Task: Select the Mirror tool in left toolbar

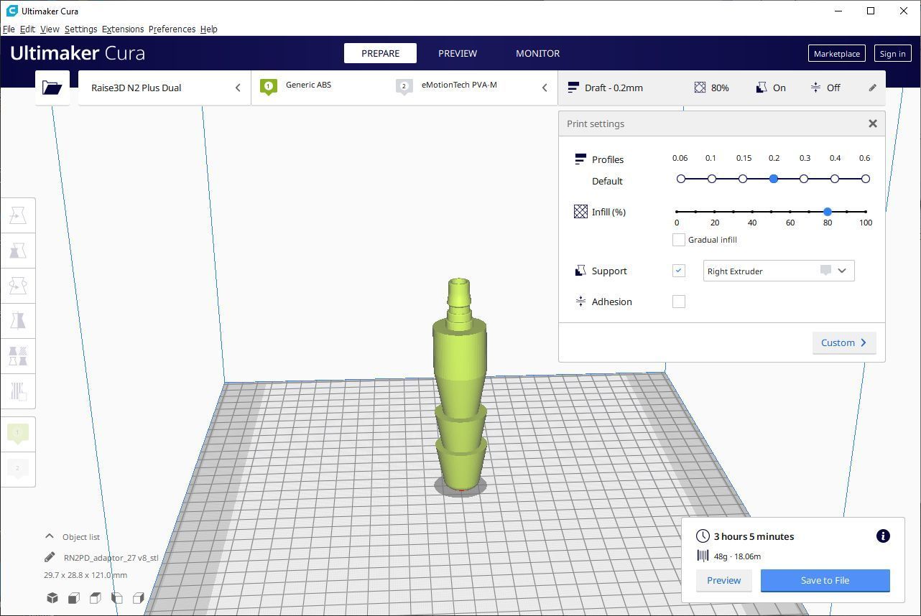Action: 18,320
